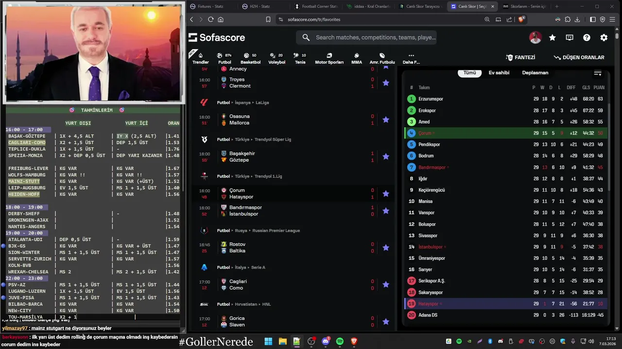Open File Explorer from the taskbar
The height and width of the screenshot is (349, 622).
pos(282,342)
